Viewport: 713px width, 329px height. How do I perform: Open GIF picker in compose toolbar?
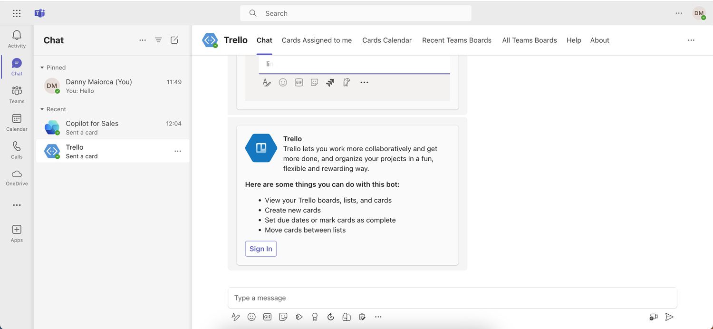(x=267, y=317)
